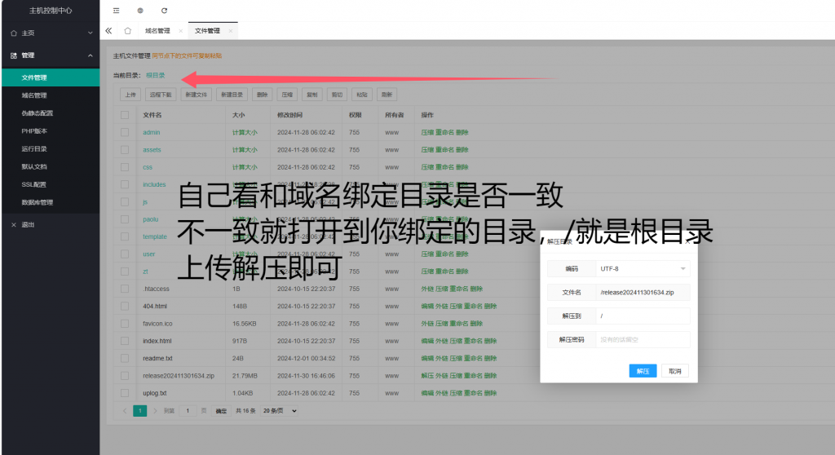Open 文件管理 in the sidebar

[50, 77]
